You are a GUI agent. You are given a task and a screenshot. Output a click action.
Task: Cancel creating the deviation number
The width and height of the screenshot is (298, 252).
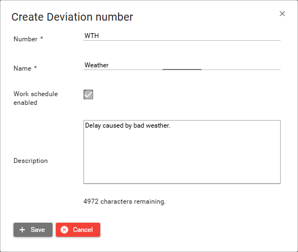coord(78,230)
